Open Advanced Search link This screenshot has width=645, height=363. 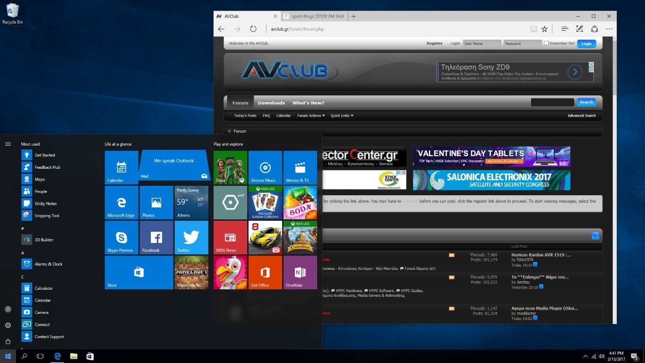(582, 115)
